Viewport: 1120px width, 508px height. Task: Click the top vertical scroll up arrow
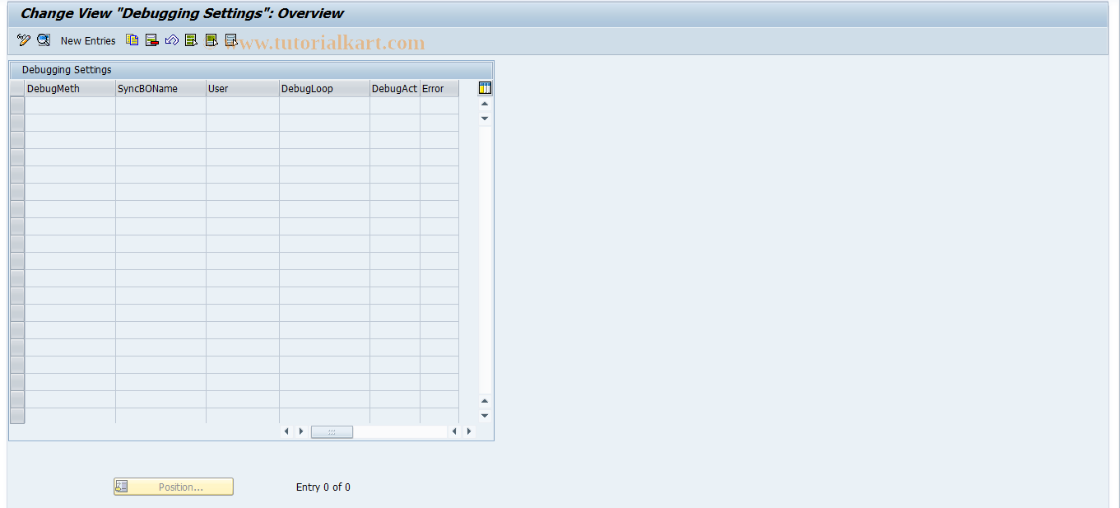tap(485, 104)
